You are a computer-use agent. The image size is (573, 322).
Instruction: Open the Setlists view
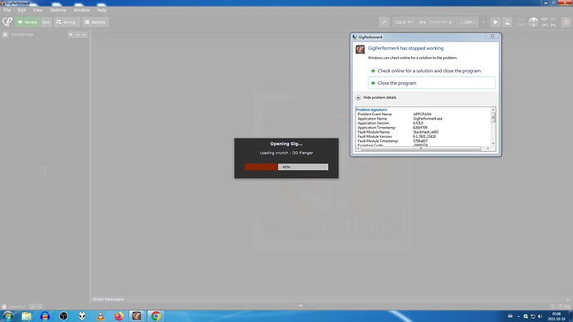pos(95,22)
